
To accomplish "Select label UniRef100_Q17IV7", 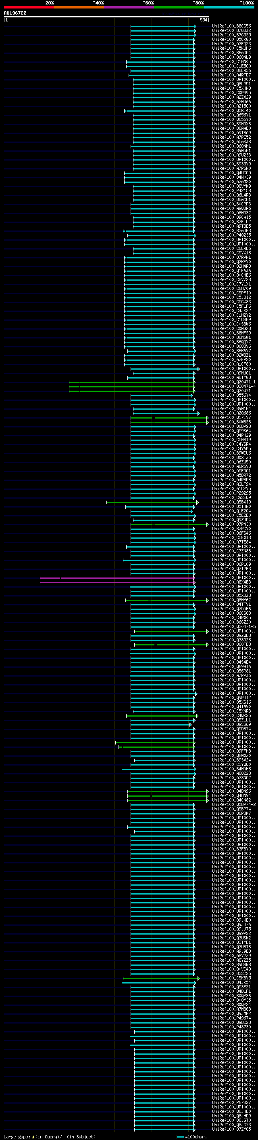I will click(x=231, y=417).
